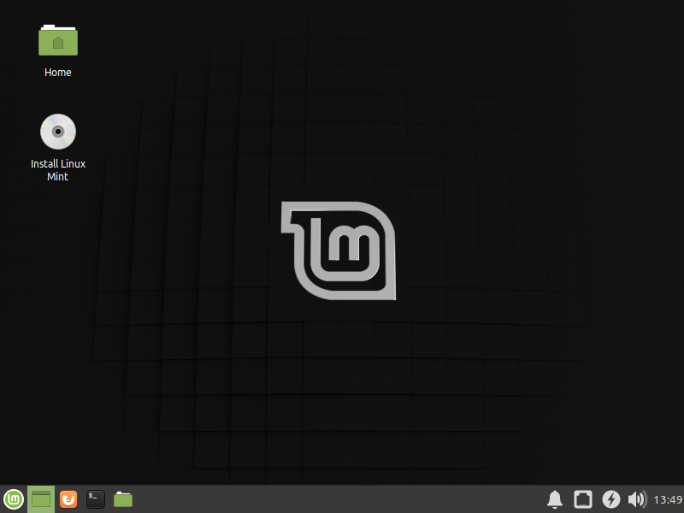Click the Install Linux Mint text label
684x513 pixels.
point(57,169)
